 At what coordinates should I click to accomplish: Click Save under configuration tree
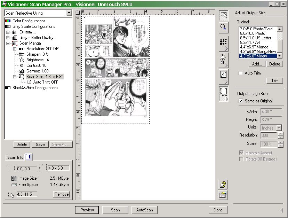pos(40,145)
